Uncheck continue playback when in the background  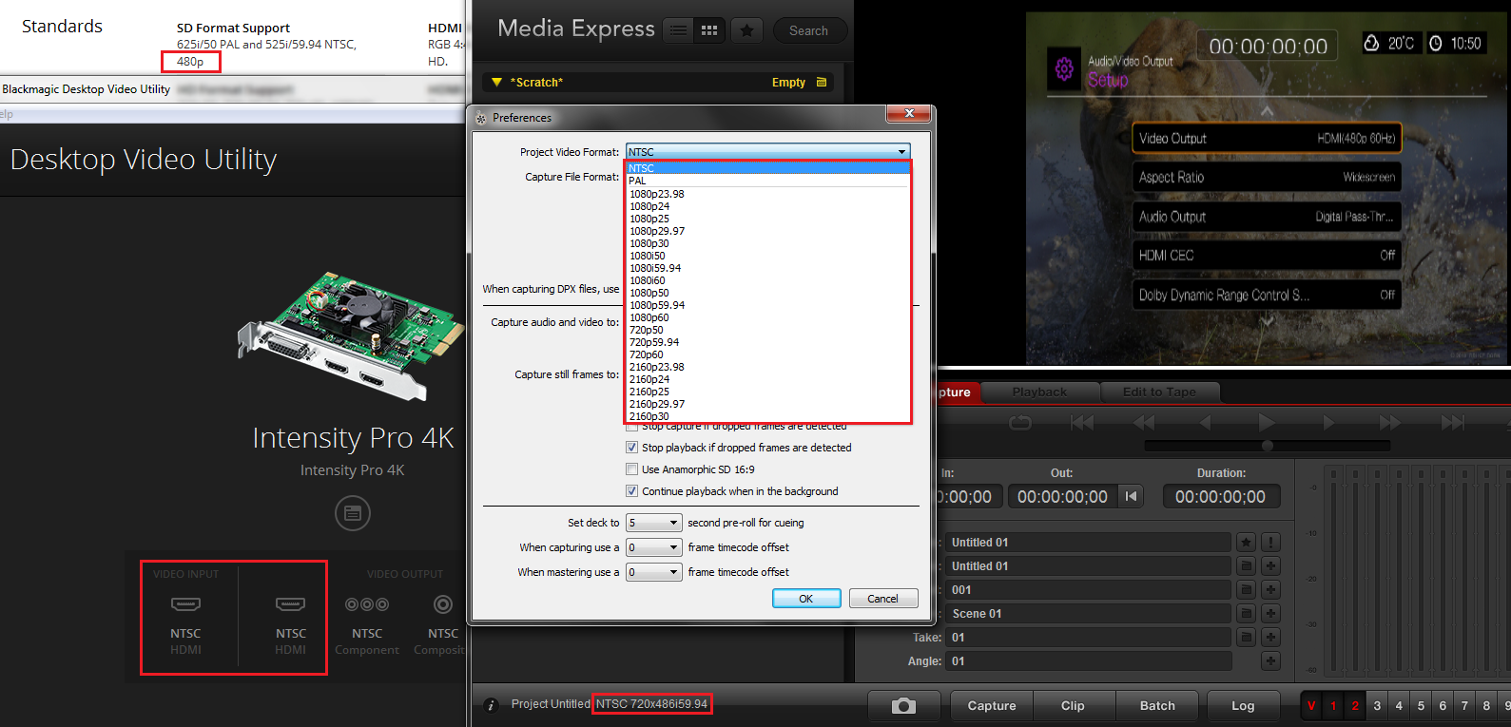(631, 491)
